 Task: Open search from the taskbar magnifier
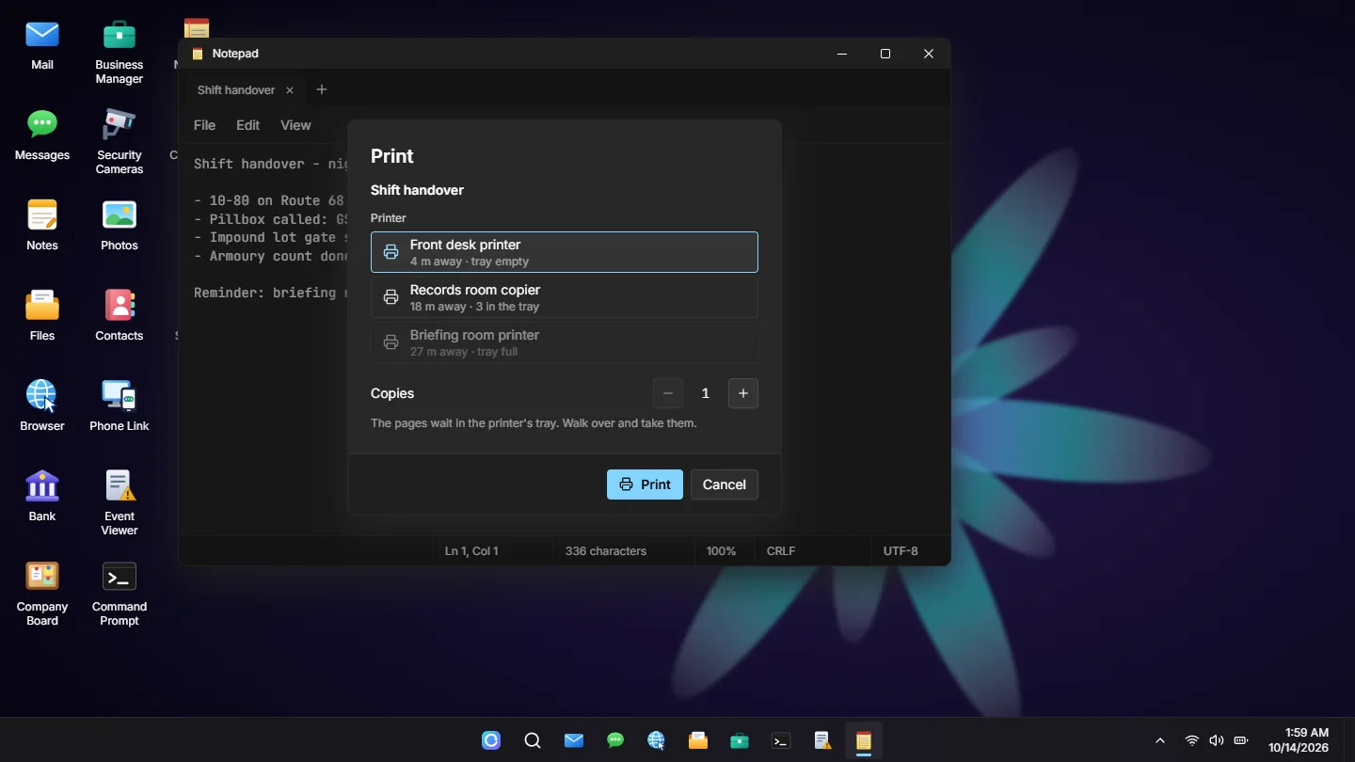[x=533, y=740]
